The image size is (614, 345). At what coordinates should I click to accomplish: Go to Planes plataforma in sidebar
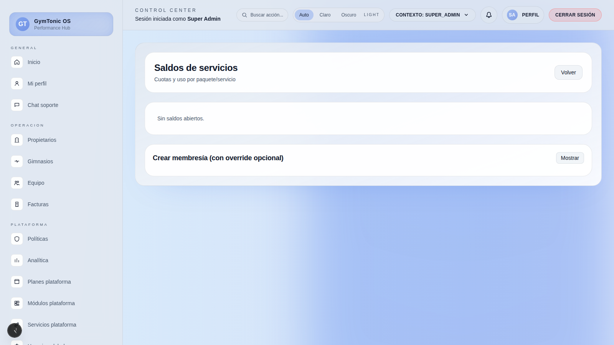click(49, 282)
